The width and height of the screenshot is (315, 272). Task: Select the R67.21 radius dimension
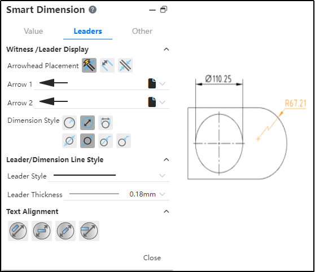295,104
